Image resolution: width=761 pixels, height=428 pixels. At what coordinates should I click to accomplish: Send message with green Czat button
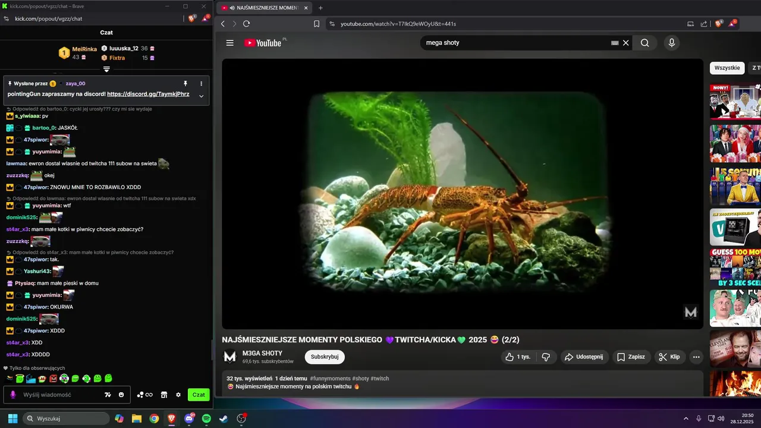click(x=199, y=395)
